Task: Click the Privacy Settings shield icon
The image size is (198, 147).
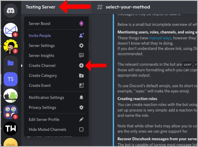Action: [x=81, y=107]
